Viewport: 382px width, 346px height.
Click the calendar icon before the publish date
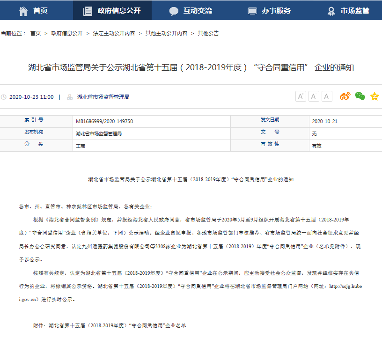(5, 96)
